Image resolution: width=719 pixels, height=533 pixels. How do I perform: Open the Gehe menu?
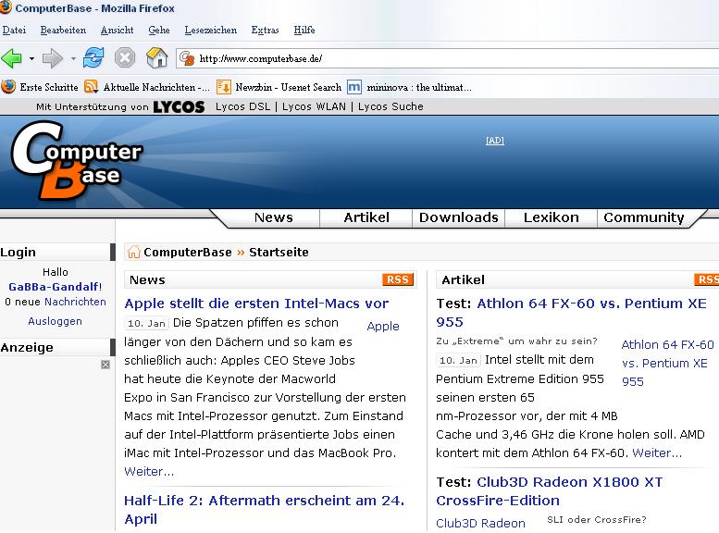159,31
